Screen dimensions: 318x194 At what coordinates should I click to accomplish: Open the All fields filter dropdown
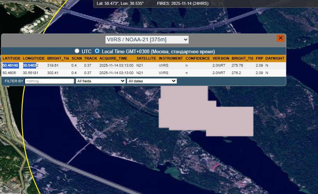pyautogui.click(x=100, y=81)
